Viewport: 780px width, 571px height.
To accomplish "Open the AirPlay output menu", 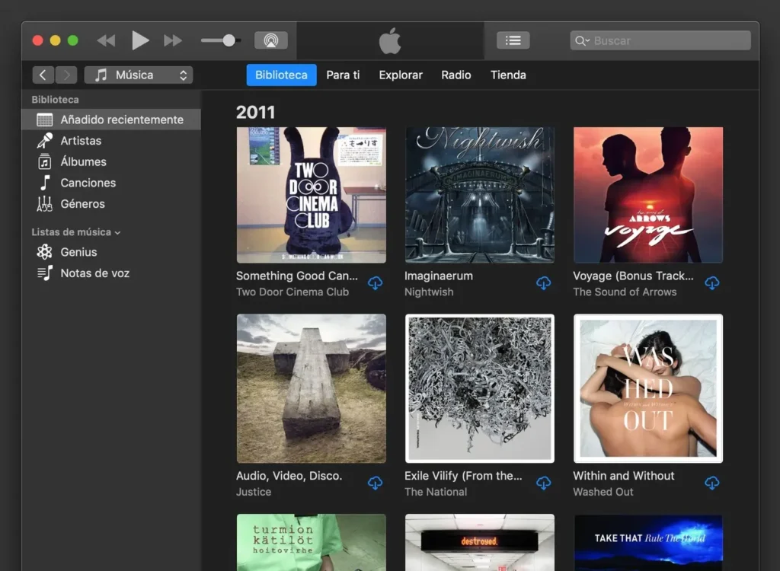I will pos(270,40).
